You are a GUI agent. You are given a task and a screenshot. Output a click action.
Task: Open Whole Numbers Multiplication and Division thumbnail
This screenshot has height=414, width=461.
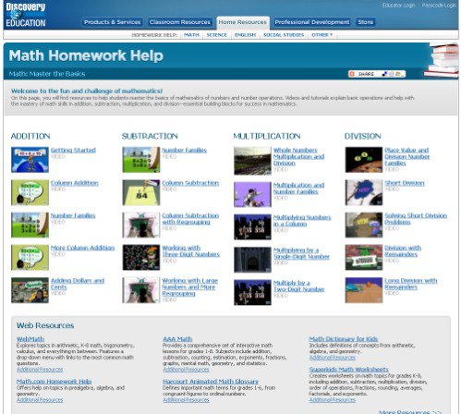pos(252,161)
